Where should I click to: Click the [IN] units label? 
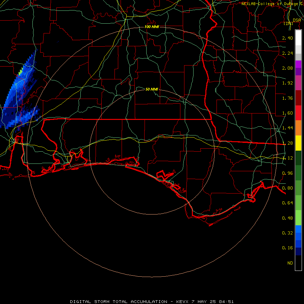click(288, 23)
